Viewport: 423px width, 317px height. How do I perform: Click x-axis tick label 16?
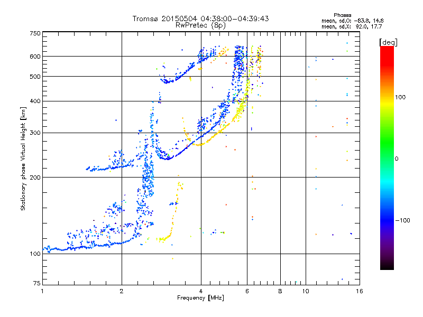click(360, 291)
